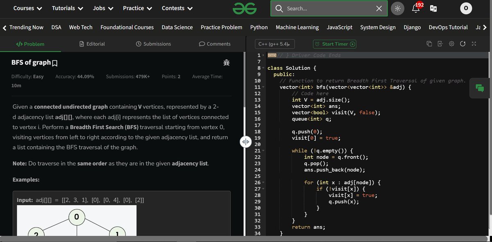The width and height of the screenshot is (492, 242).
Task: Expand the Contests dropdown menu
Action: click(x=178, y=8)
